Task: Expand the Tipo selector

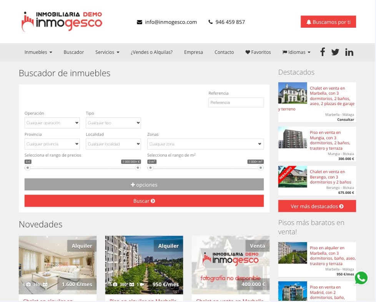Action: tap(113, 123)
